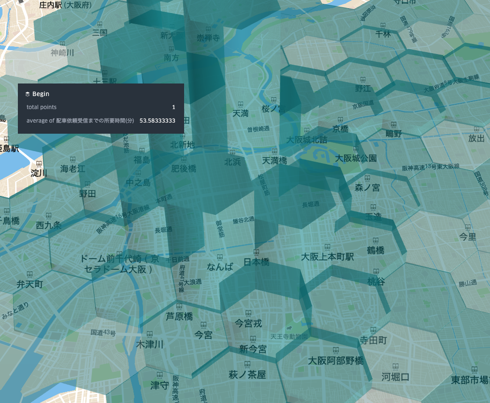Screen dimensions: 490x403
Task: Click the 53.58333333 average value in tooltip
Action: [x=157, y=120]
